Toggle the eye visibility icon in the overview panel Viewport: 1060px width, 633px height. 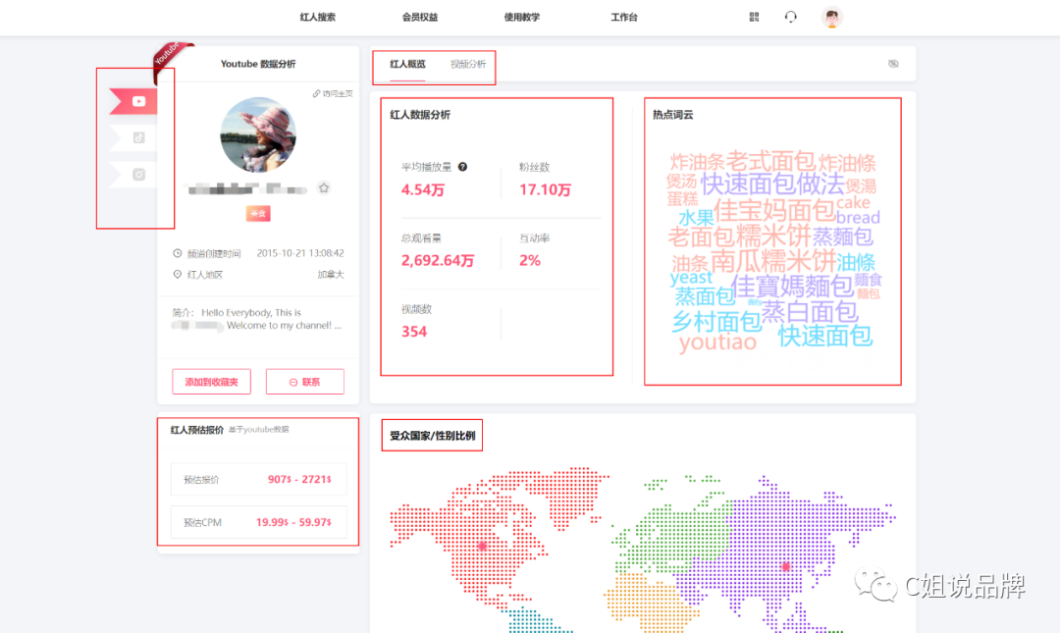coord(892,62)
